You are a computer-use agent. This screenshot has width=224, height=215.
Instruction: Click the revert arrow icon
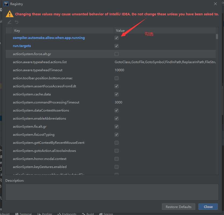(x=17, y=22)
